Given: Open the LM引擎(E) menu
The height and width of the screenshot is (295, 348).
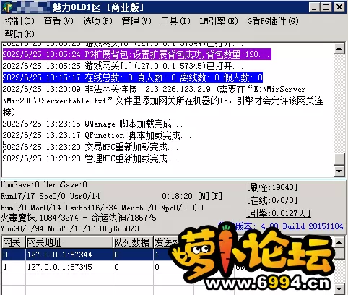Looking at the screenshot, I should (x=219, y=21).
